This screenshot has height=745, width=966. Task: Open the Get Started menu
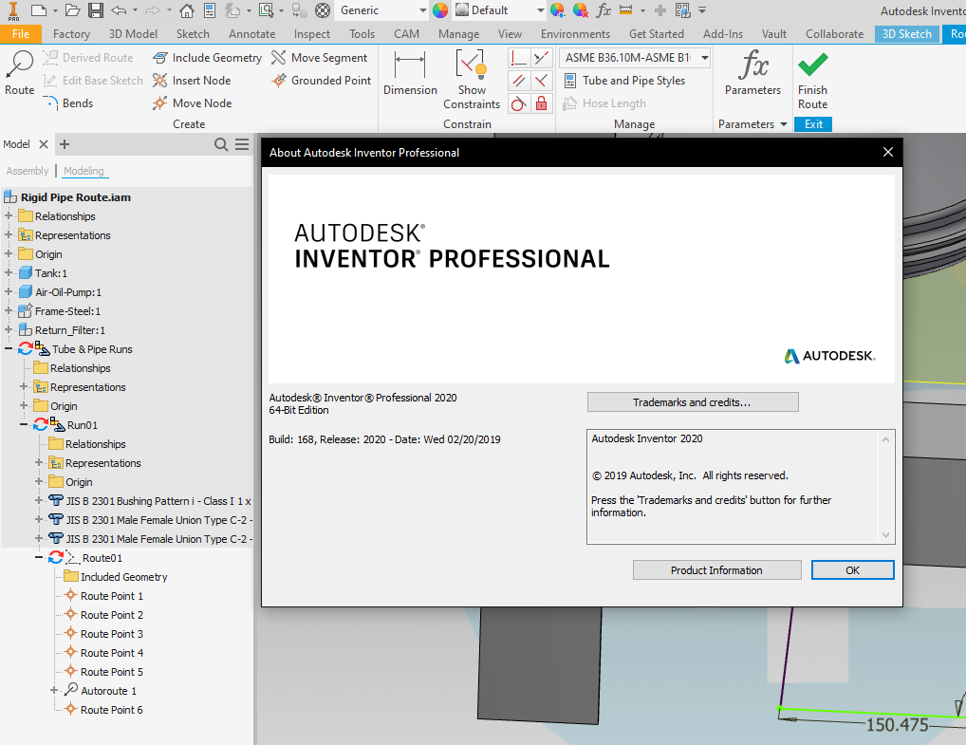tap(656, 33)
